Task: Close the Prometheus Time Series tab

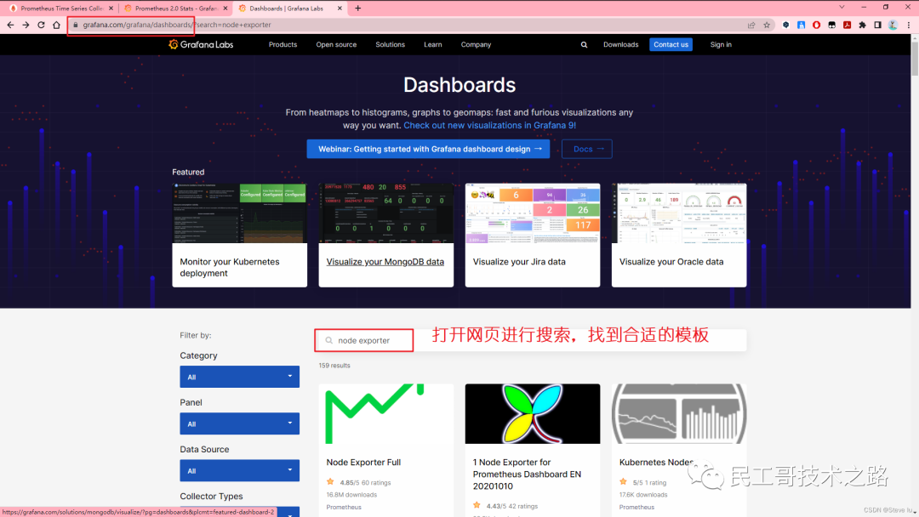Action: click(111, 9)
